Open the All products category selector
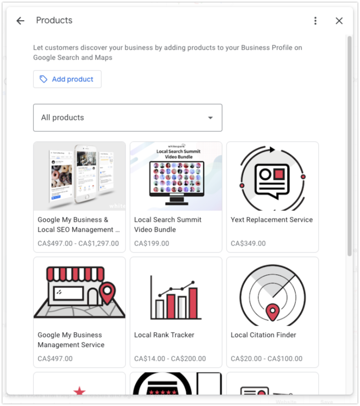 tap(127, 118)
